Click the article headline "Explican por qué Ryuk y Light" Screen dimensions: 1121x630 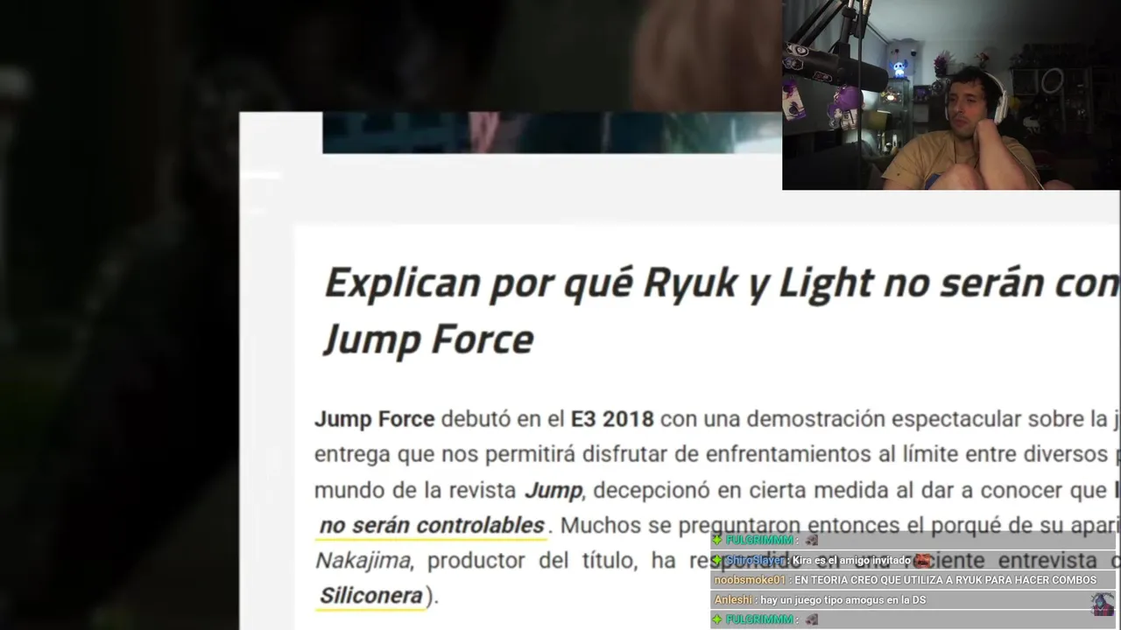(x=599, y=283)
